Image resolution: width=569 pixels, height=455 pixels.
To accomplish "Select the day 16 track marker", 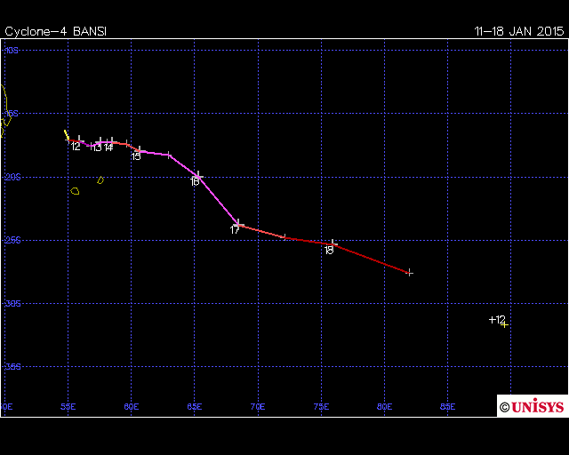I will point(198,175).
